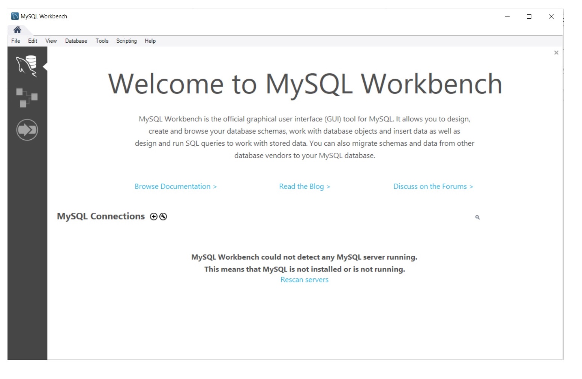Dismiss the welcome page with the X
The image size is (582, 379).
tap(556, 52)
